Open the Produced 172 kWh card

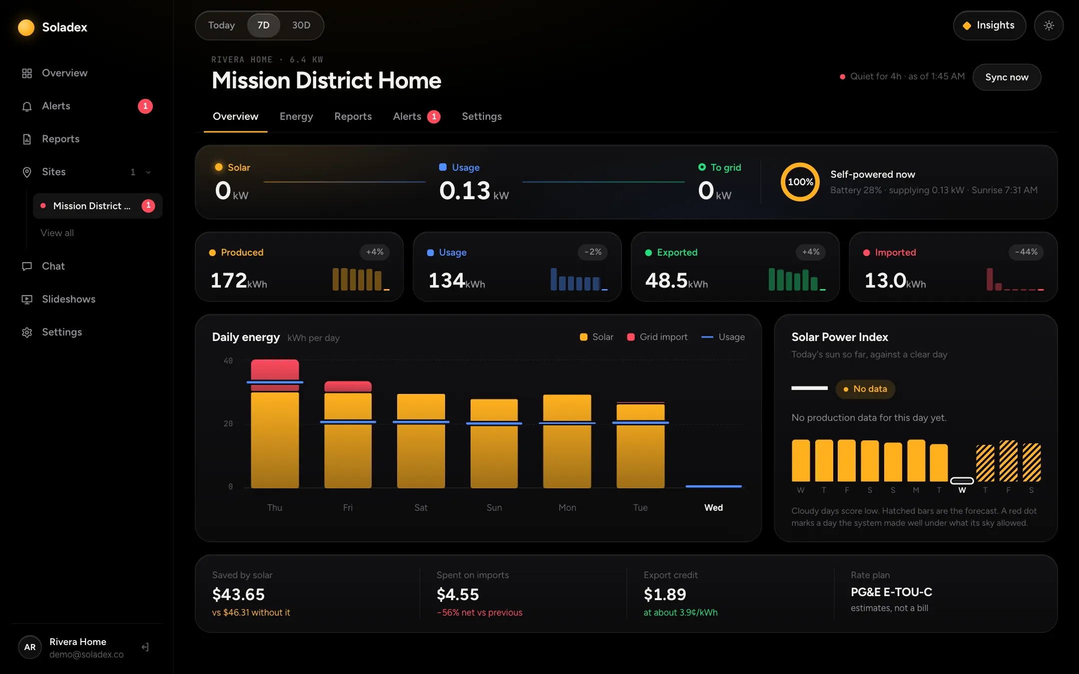[299, 267]
